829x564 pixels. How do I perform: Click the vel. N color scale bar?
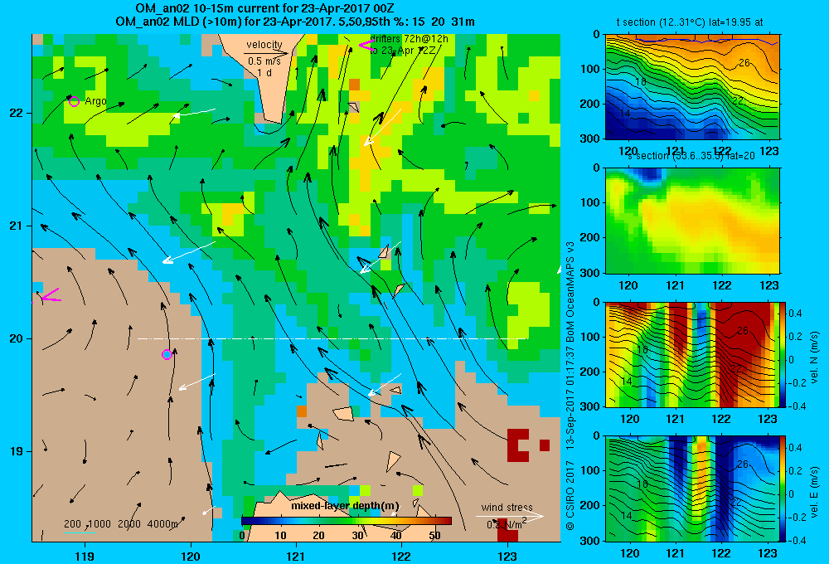[783, 354]
